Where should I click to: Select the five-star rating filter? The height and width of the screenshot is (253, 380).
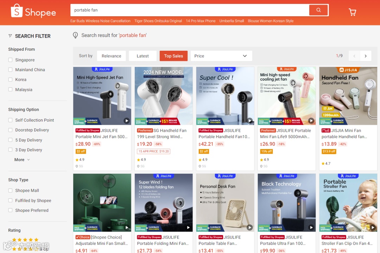coord(25,240)
